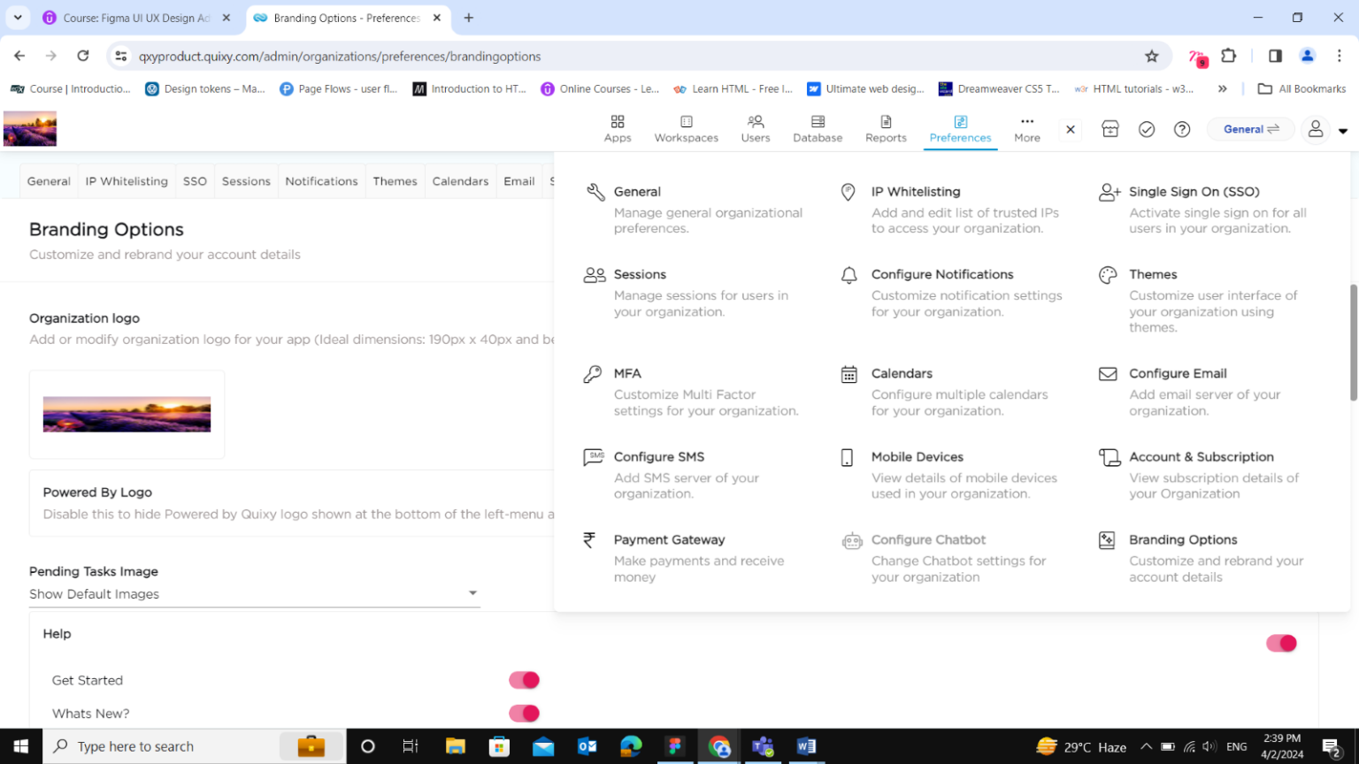
Task: Toggle the Help section switch off
Action: click(x=1280, y=643)
